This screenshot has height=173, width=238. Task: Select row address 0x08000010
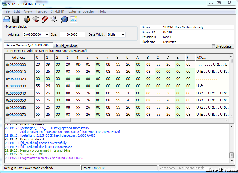19,72
